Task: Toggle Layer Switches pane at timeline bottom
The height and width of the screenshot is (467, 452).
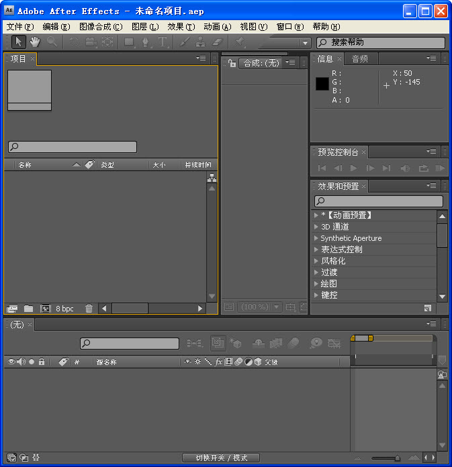Action: pos(11,457)
